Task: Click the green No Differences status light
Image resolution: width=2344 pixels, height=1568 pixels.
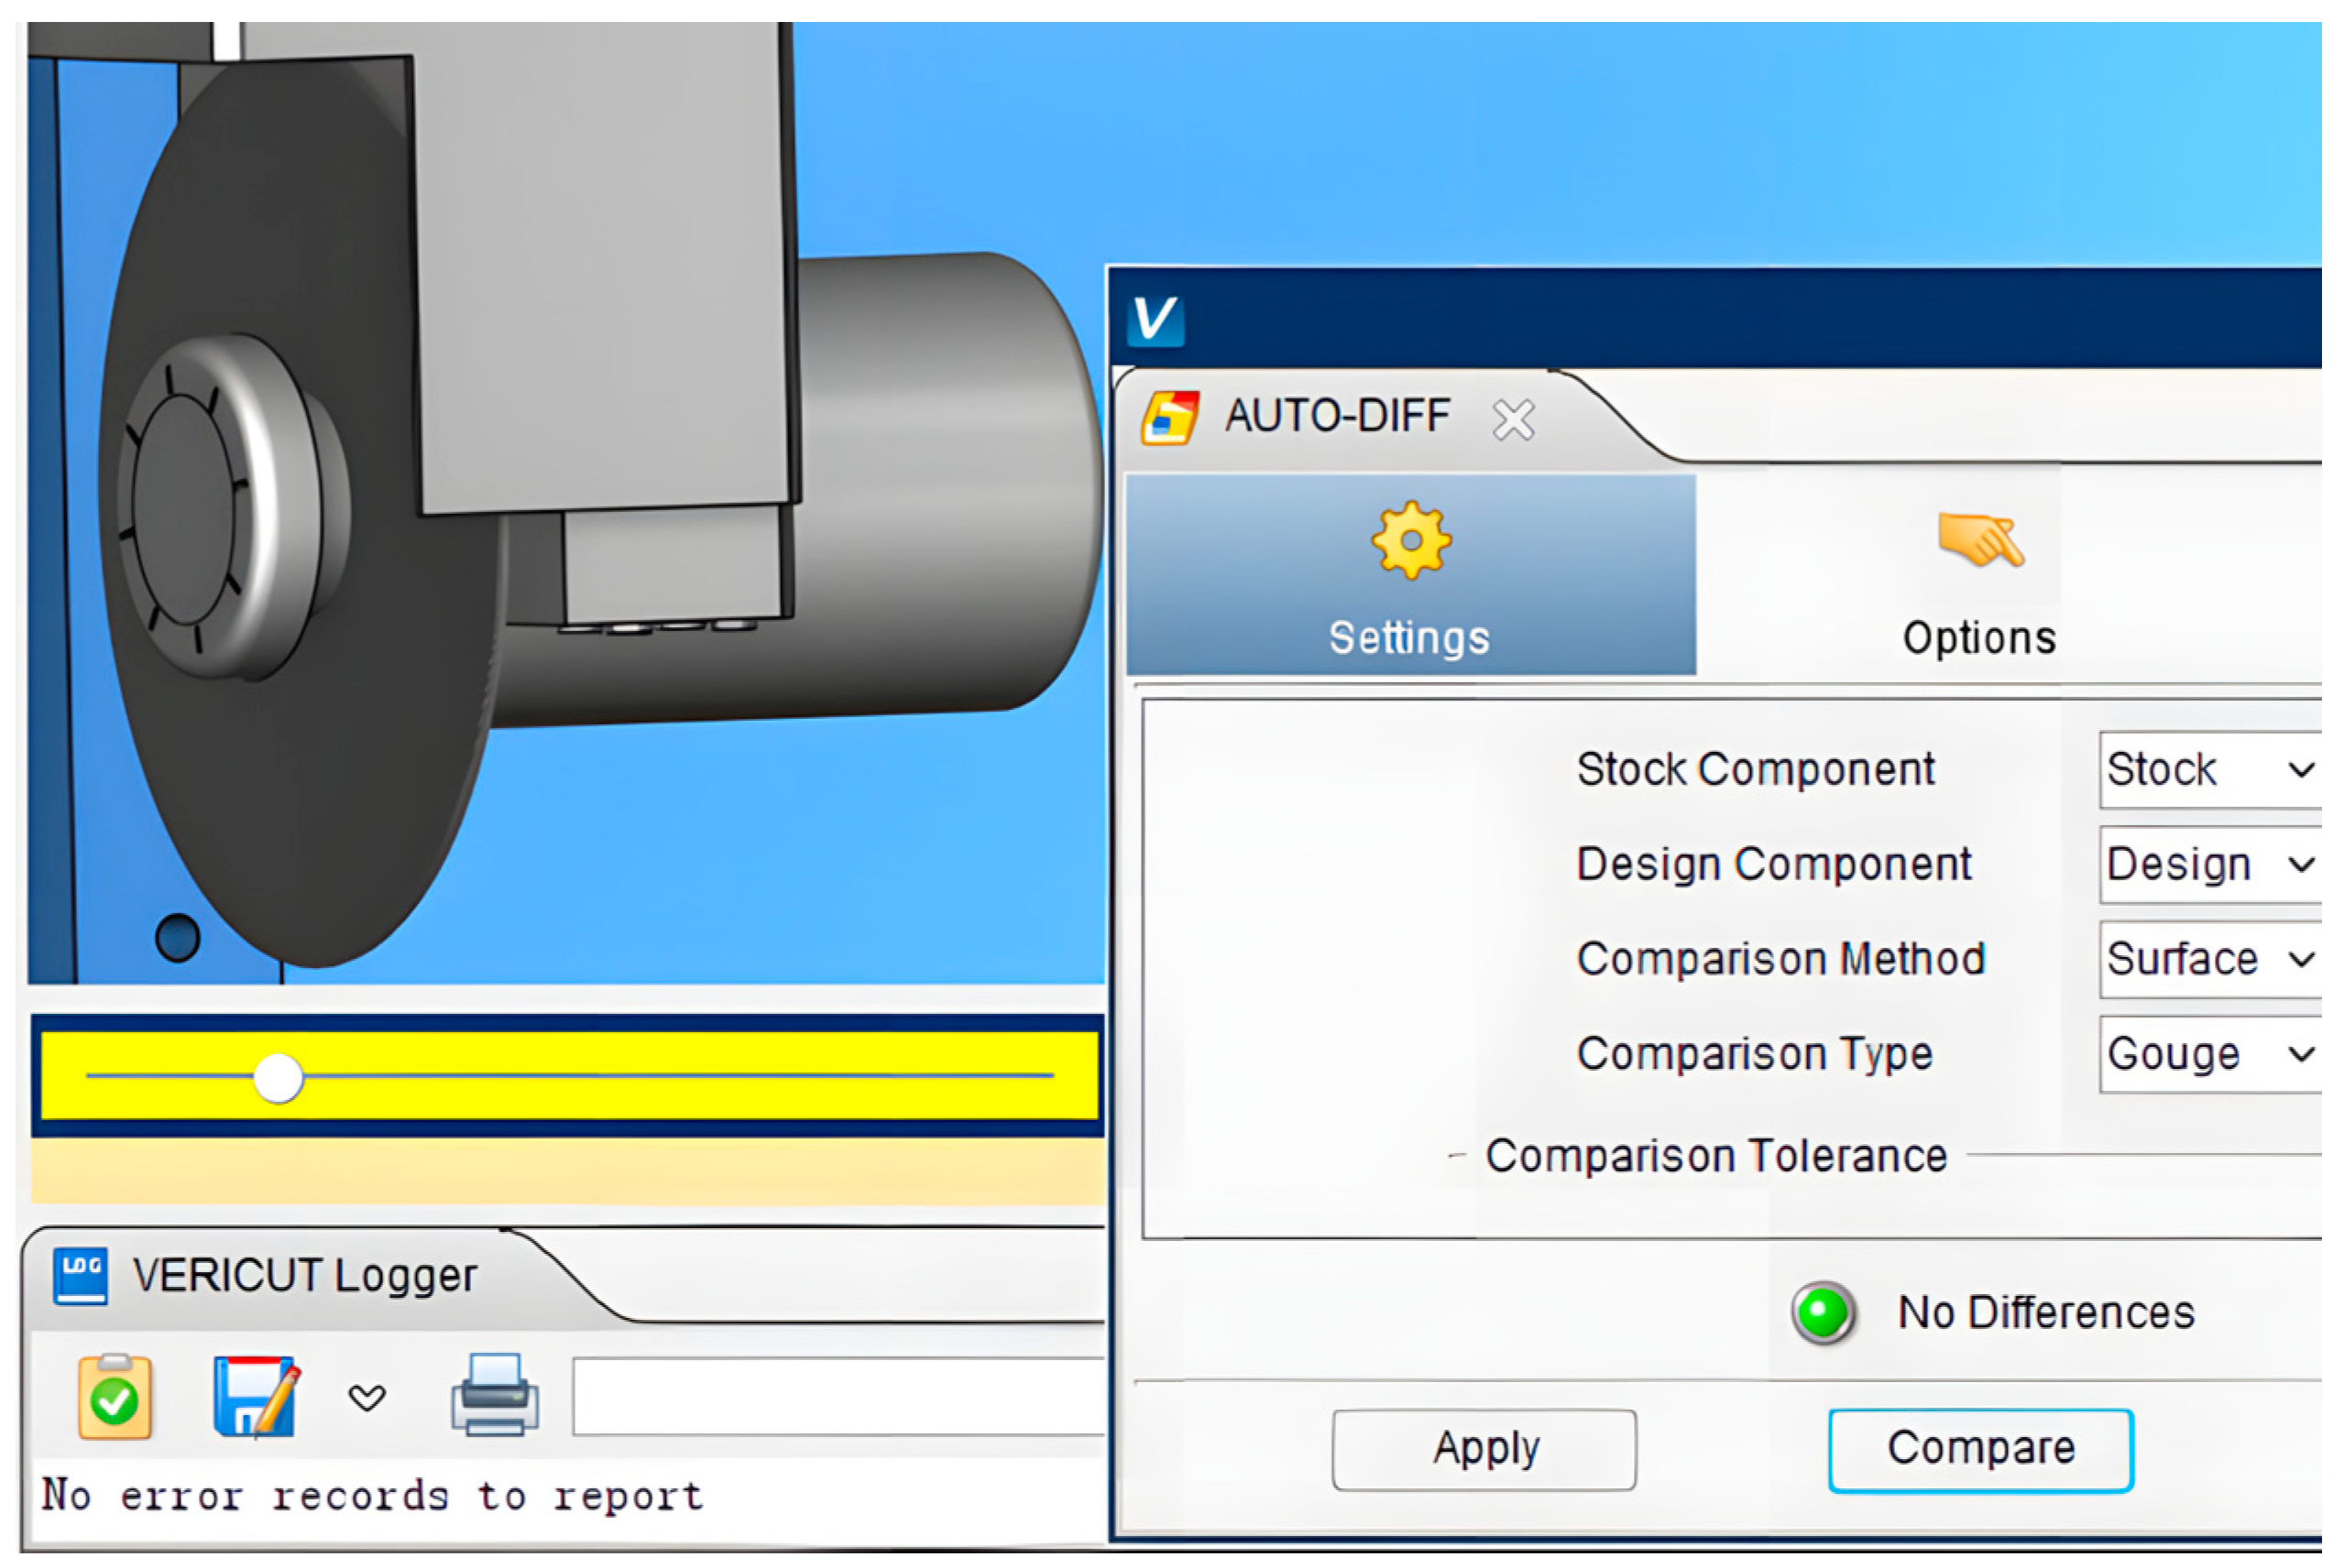Action: [1823, 1312]
